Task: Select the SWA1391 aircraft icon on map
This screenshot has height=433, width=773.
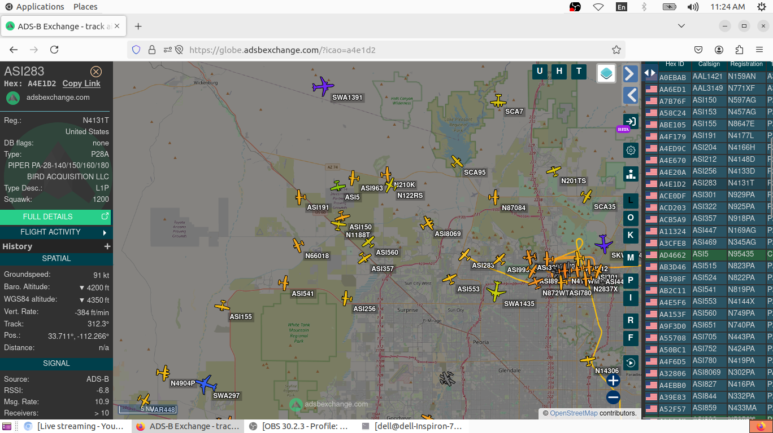Action: coord(323,86)
